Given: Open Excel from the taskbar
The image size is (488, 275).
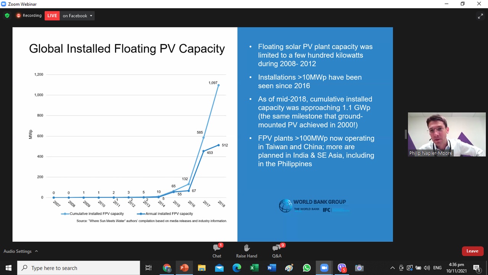Looking at the screenshot, I should pyautogui.click(x=254, y=268).
